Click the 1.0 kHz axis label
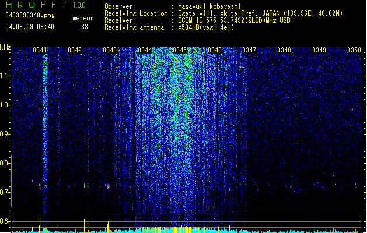 [5, 105]
